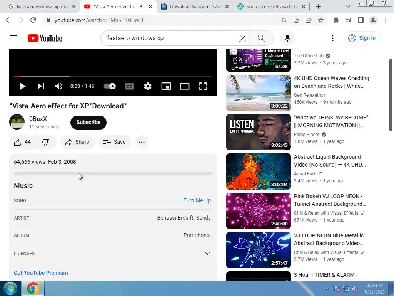Install app icon in address bar
This screenshot has height=296, width=394.
(296, 20)
